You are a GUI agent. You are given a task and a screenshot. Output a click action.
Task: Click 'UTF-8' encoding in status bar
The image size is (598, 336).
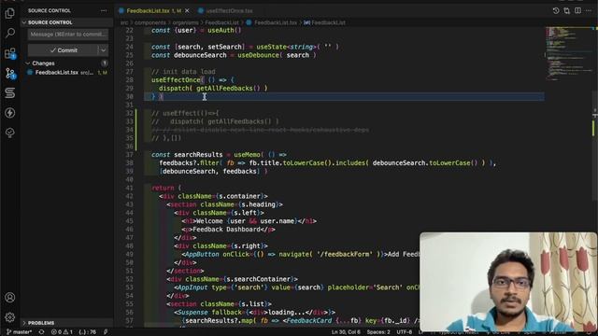(x=404, y=332)
